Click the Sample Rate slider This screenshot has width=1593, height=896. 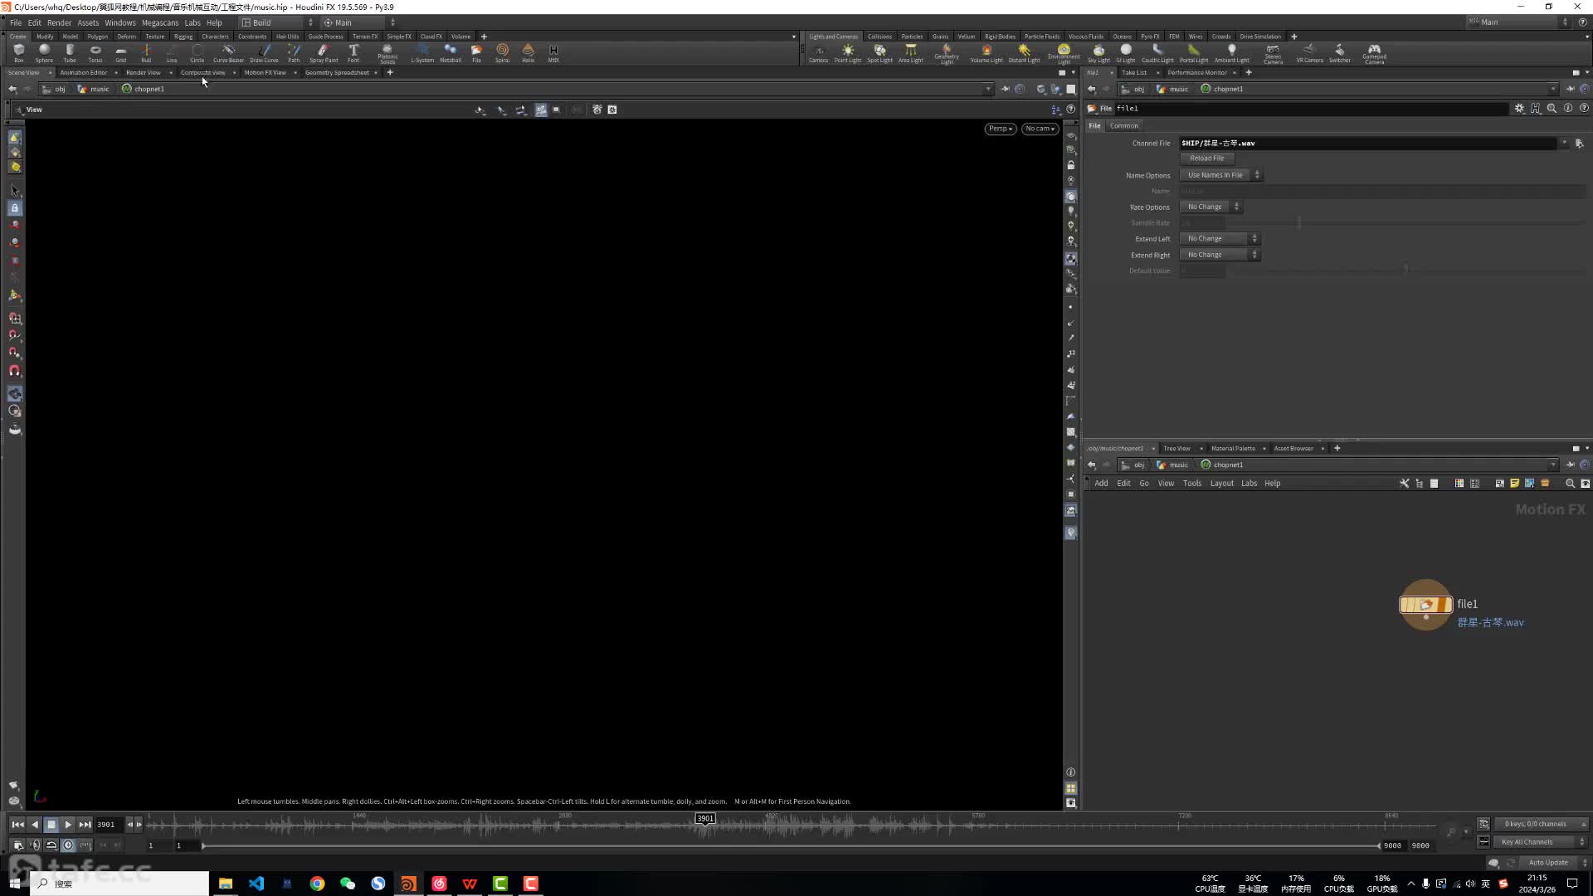pos(1406,223)
